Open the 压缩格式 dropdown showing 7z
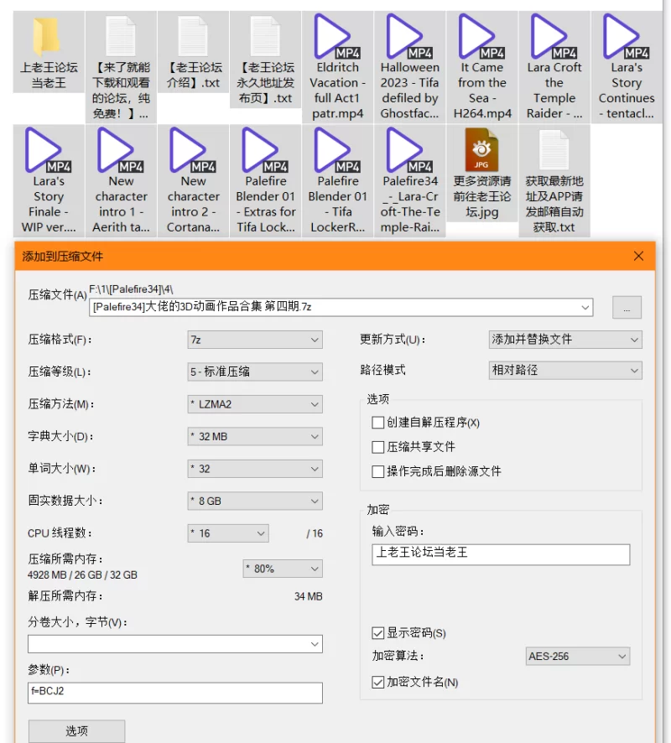This screenshot has height=743, width=671. (x=255, y=340)
